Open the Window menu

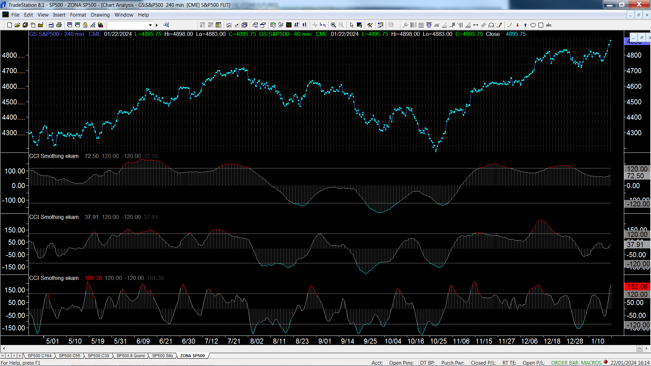click(x=124, y=15)
